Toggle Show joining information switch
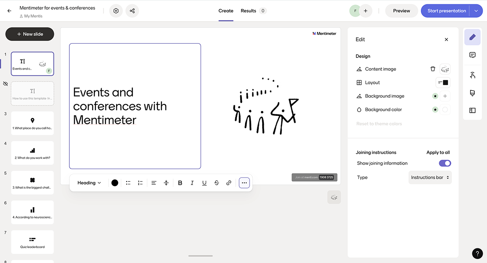 445,163
